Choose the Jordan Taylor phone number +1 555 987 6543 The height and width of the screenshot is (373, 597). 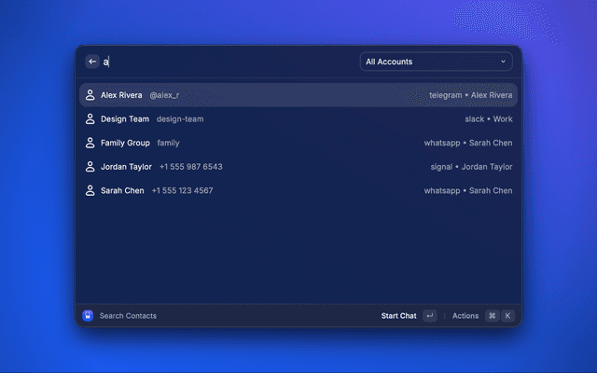point(190,167)
